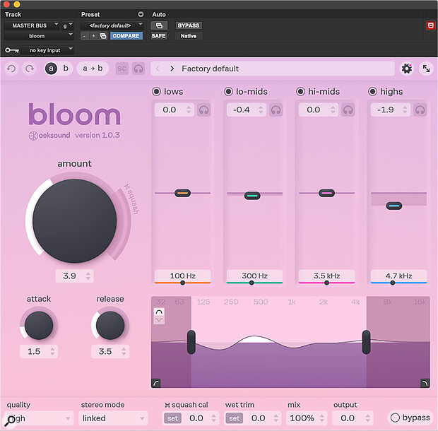The height and width of the screenshot is (431, 438).
Task: Click the attack knob
Action: point(39,325)
